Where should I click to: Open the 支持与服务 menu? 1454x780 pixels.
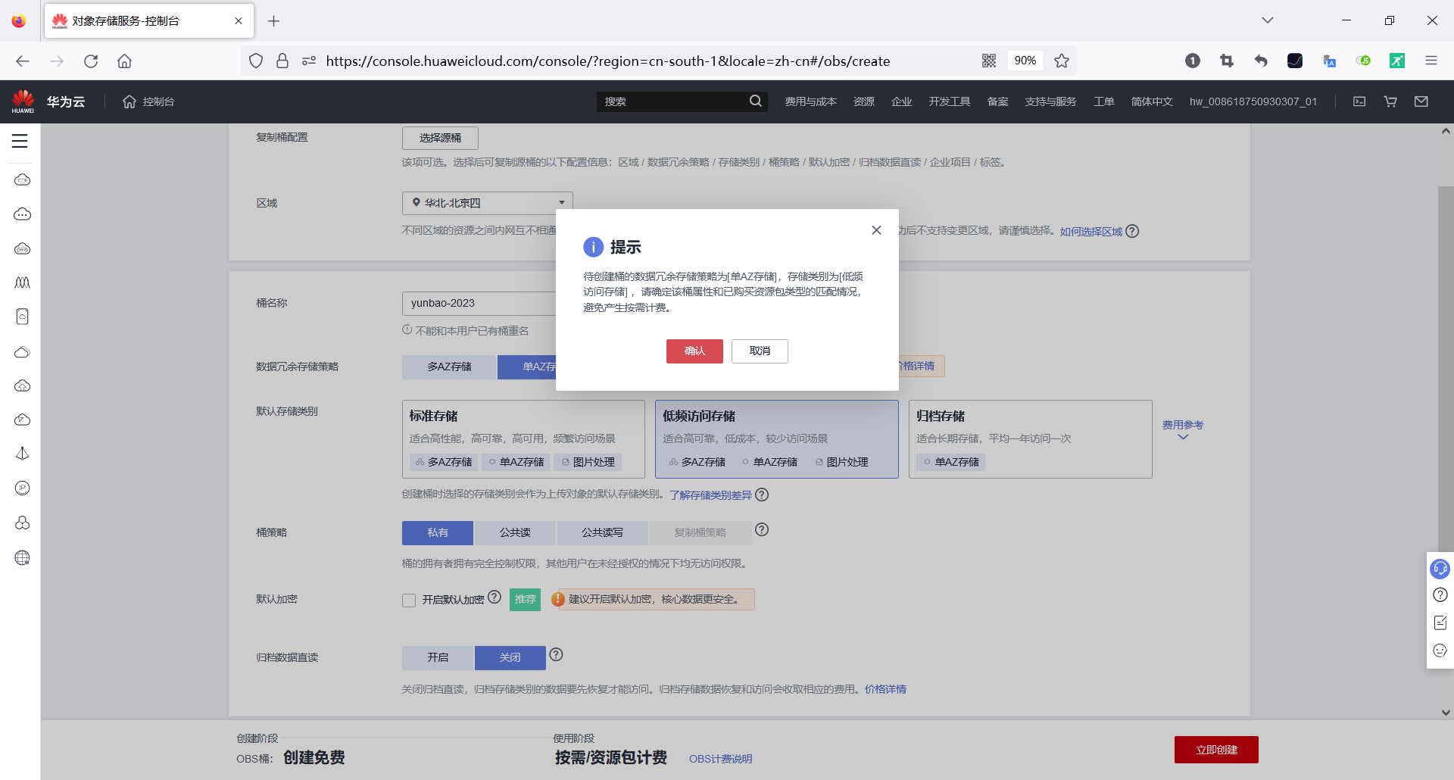coord(1050,101)
